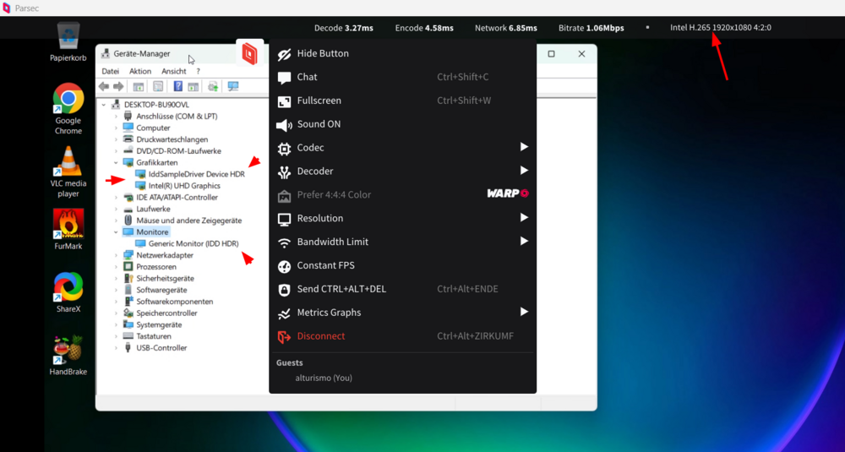845x452 pixels.
Task: Open the Aktion menu
Action: 140,71
